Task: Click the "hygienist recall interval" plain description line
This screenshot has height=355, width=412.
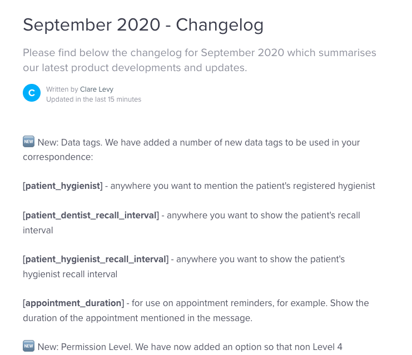Action: pyautogui.click(x=70, y=274)
